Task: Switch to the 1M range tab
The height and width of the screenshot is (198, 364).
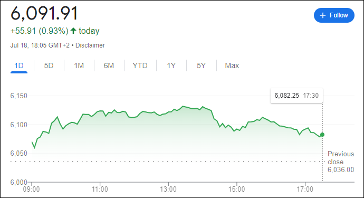Action: pos(79,66)
